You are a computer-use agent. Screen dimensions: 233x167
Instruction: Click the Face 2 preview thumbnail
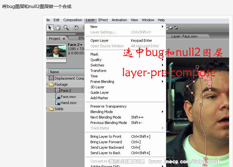pos(56,51)
